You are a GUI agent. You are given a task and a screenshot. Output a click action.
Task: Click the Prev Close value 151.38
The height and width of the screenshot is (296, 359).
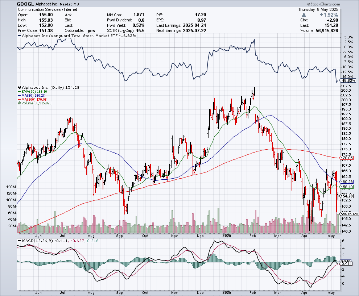click(x=46, y=31)
